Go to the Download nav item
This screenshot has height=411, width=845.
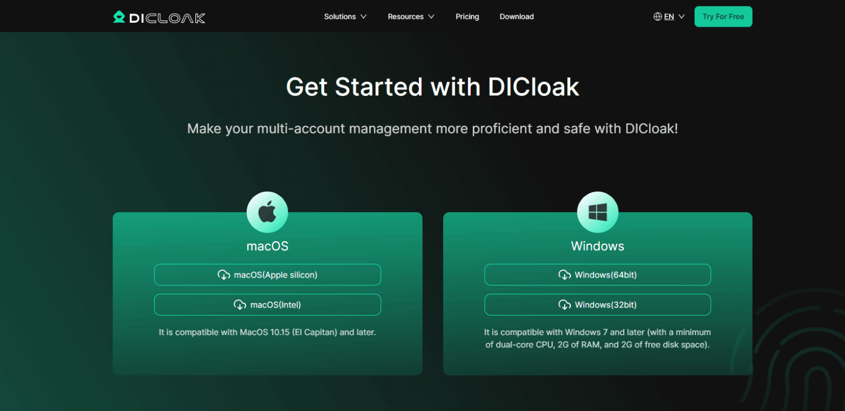pos(517,16)
